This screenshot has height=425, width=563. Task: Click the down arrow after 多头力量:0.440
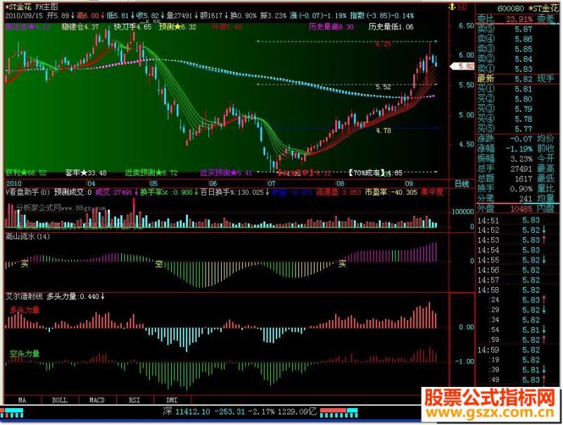(x=103, y=296)
